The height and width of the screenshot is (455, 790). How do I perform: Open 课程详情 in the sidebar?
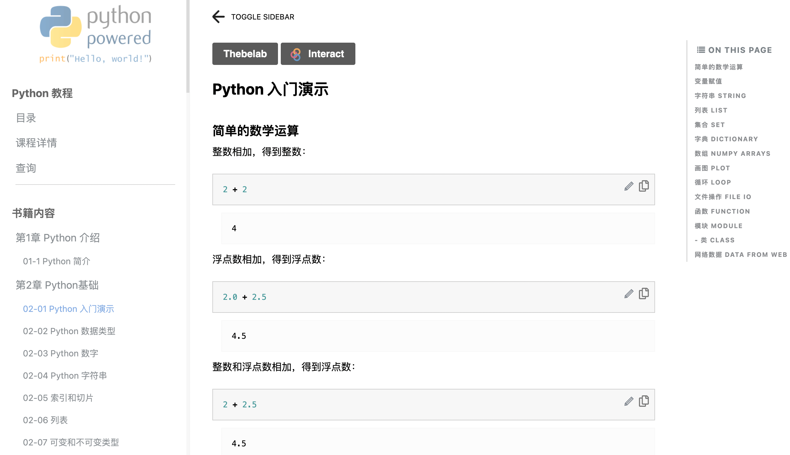coord(36,143)
